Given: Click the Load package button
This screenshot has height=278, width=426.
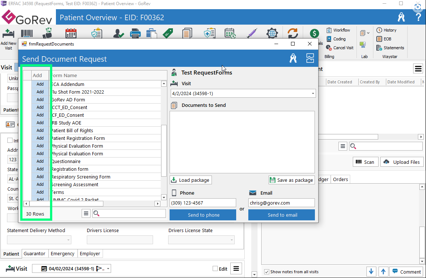Looking at the screenshot, I should coord(191,180).
